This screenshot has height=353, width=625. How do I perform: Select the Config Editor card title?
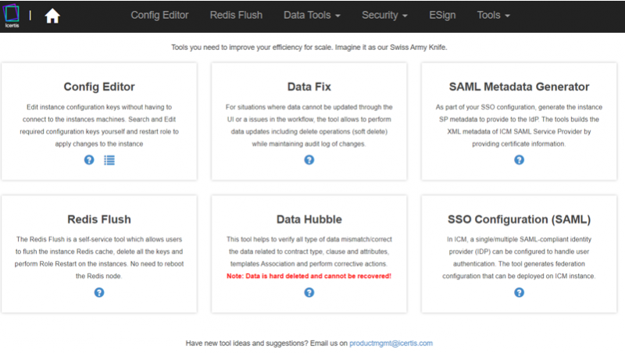point(99,87)
